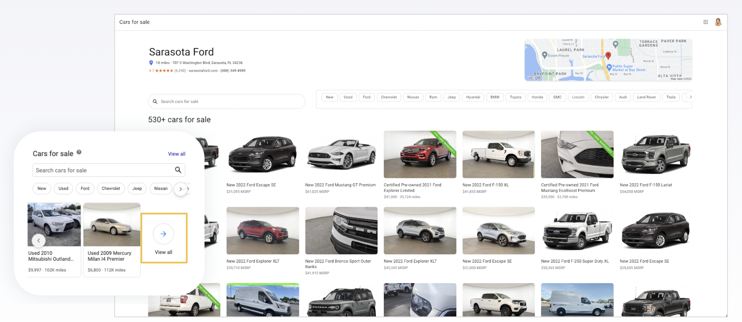Open the sarasotaford.com website link
This screenshot has width=742, height=322.
point(203,70)
